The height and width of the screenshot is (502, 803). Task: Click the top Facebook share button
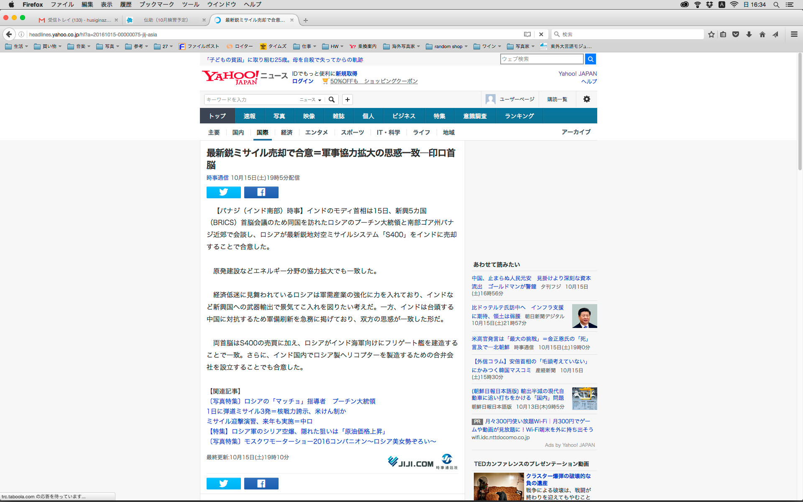click(x=261, y=192)
